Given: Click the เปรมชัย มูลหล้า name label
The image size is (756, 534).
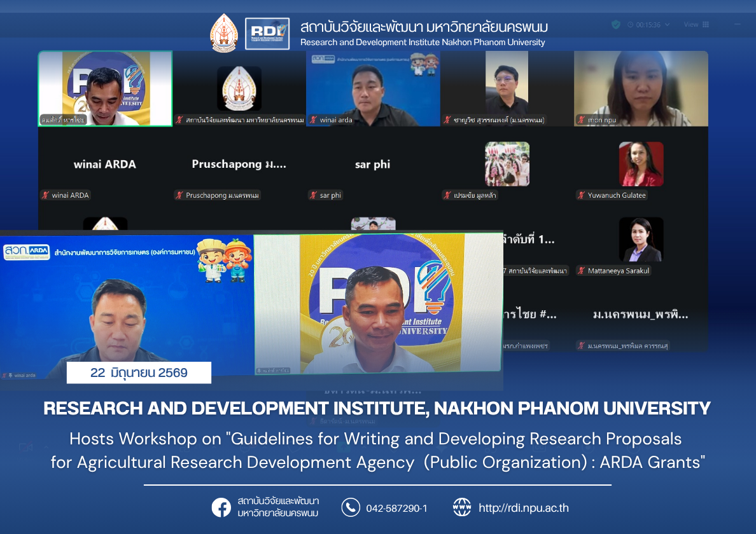Looking at the screenshot, I should 475,195.
